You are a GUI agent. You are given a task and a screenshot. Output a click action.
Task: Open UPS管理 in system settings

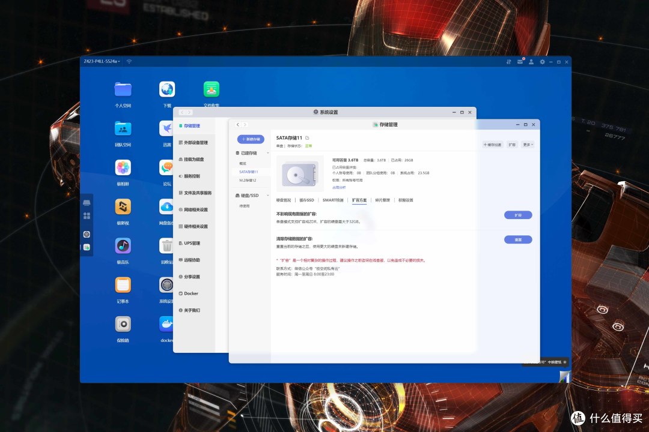194,243
